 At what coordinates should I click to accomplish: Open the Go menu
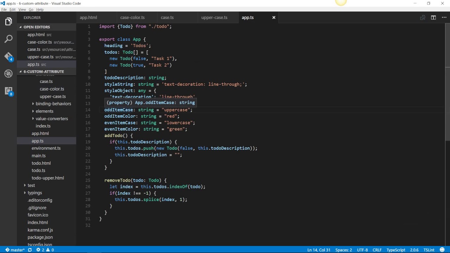[x=31, y=9]
